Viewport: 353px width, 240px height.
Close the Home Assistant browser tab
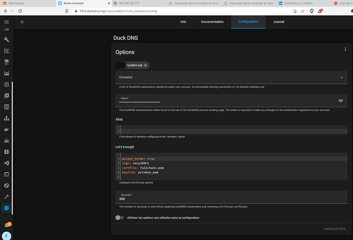(x=109, y=3)
